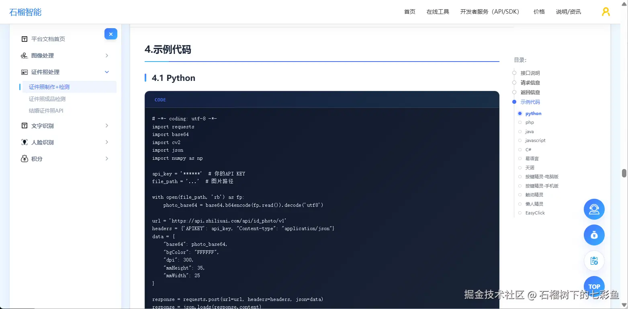
Task: Select 按键精灵-手机版 in the table of contents
Action: (x=542, y=186)
